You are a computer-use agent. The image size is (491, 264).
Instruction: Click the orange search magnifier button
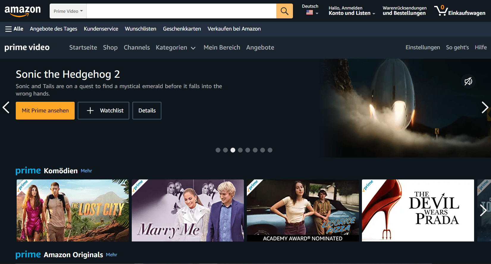tap(285, 11)
